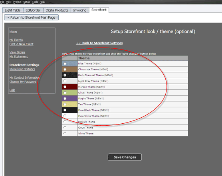Click the Save Changes button
Screen dimensions: 222x176
pos(125,157)
